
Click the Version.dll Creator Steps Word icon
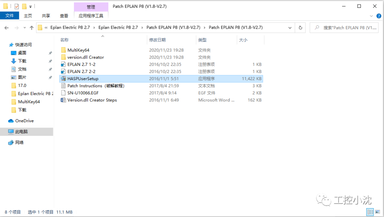click(63, 100)
